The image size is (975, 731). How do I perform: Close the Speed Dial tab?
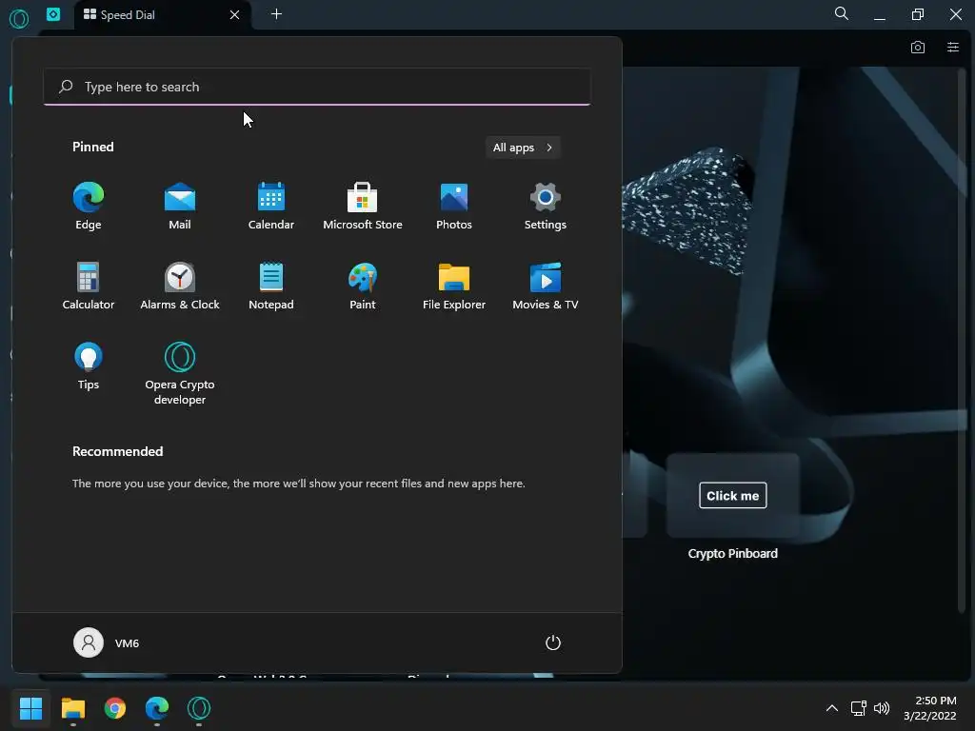coord(234,14)
